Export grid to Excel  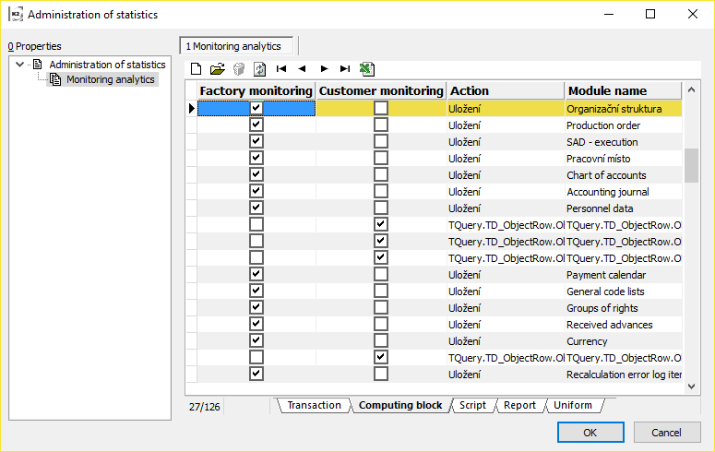click(366, 68)
